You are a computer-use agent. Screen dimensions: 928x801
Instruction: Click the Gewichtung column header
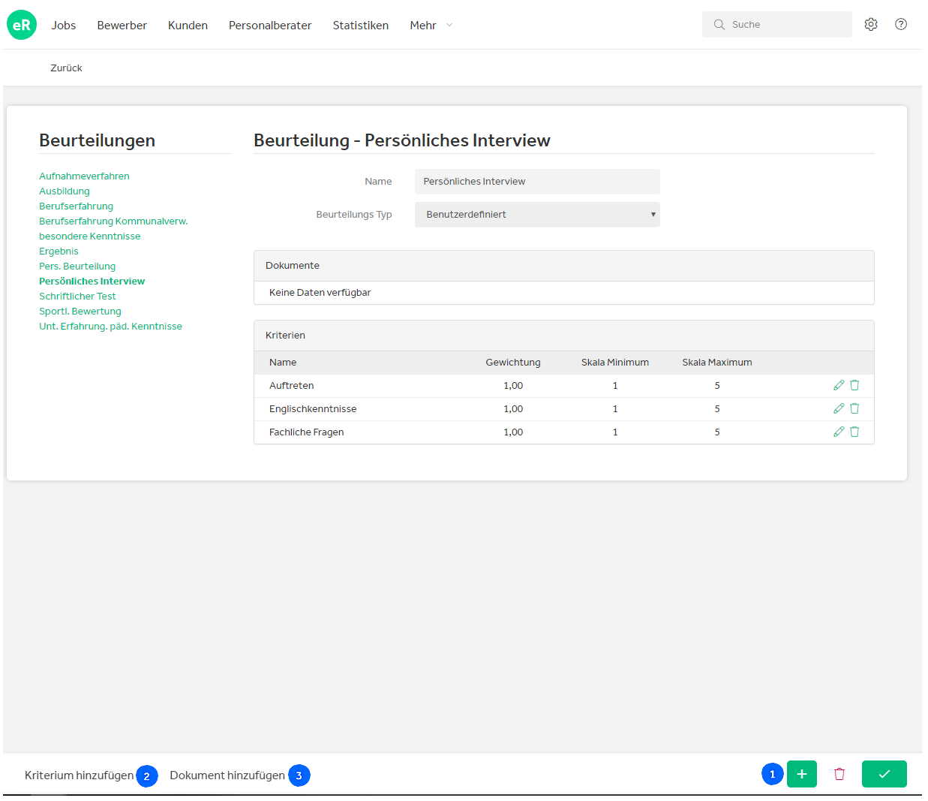[x=513, y=363]
